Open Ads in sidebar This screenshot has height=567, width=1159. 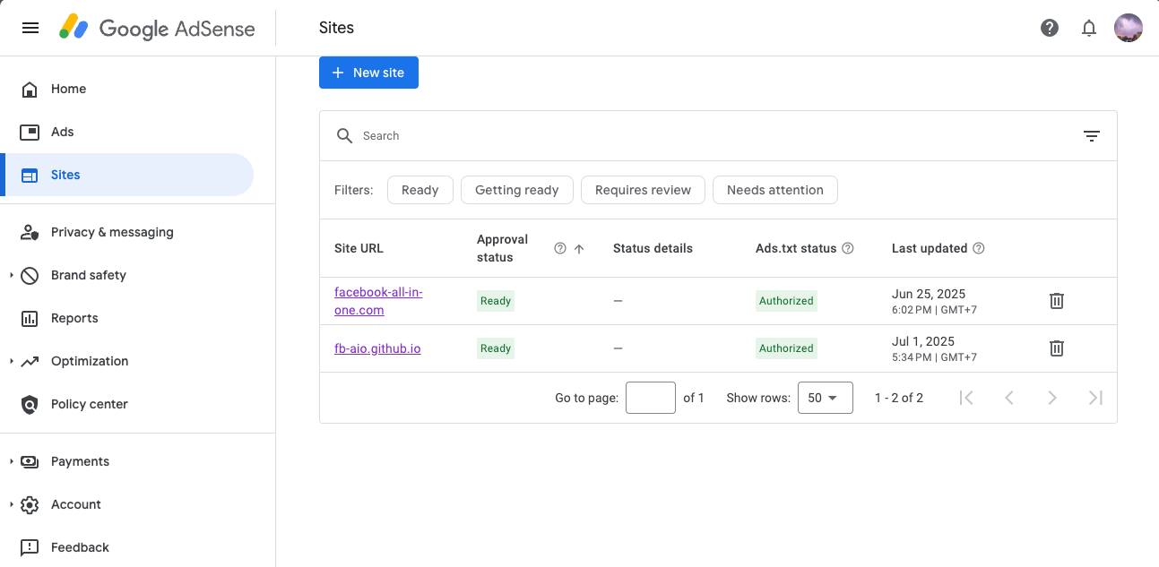[x=127, y=132]
